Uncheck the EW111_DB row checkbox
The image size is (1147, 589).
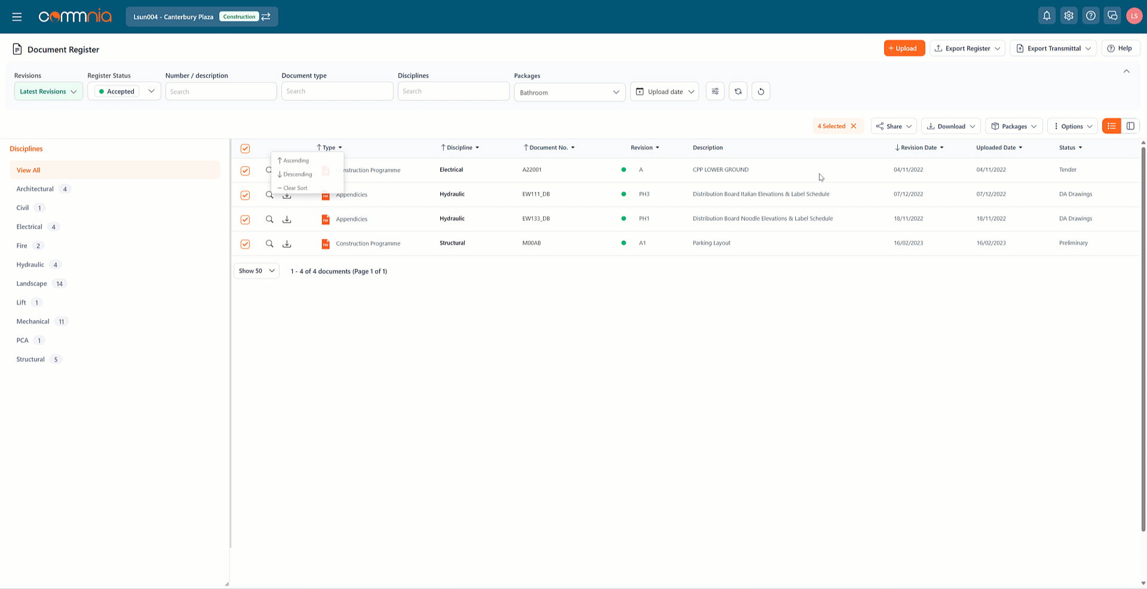[x=245, y=195]
